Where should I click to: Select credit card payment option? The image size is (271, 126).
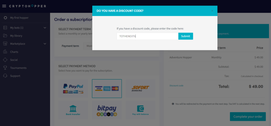tap(107, 88)
